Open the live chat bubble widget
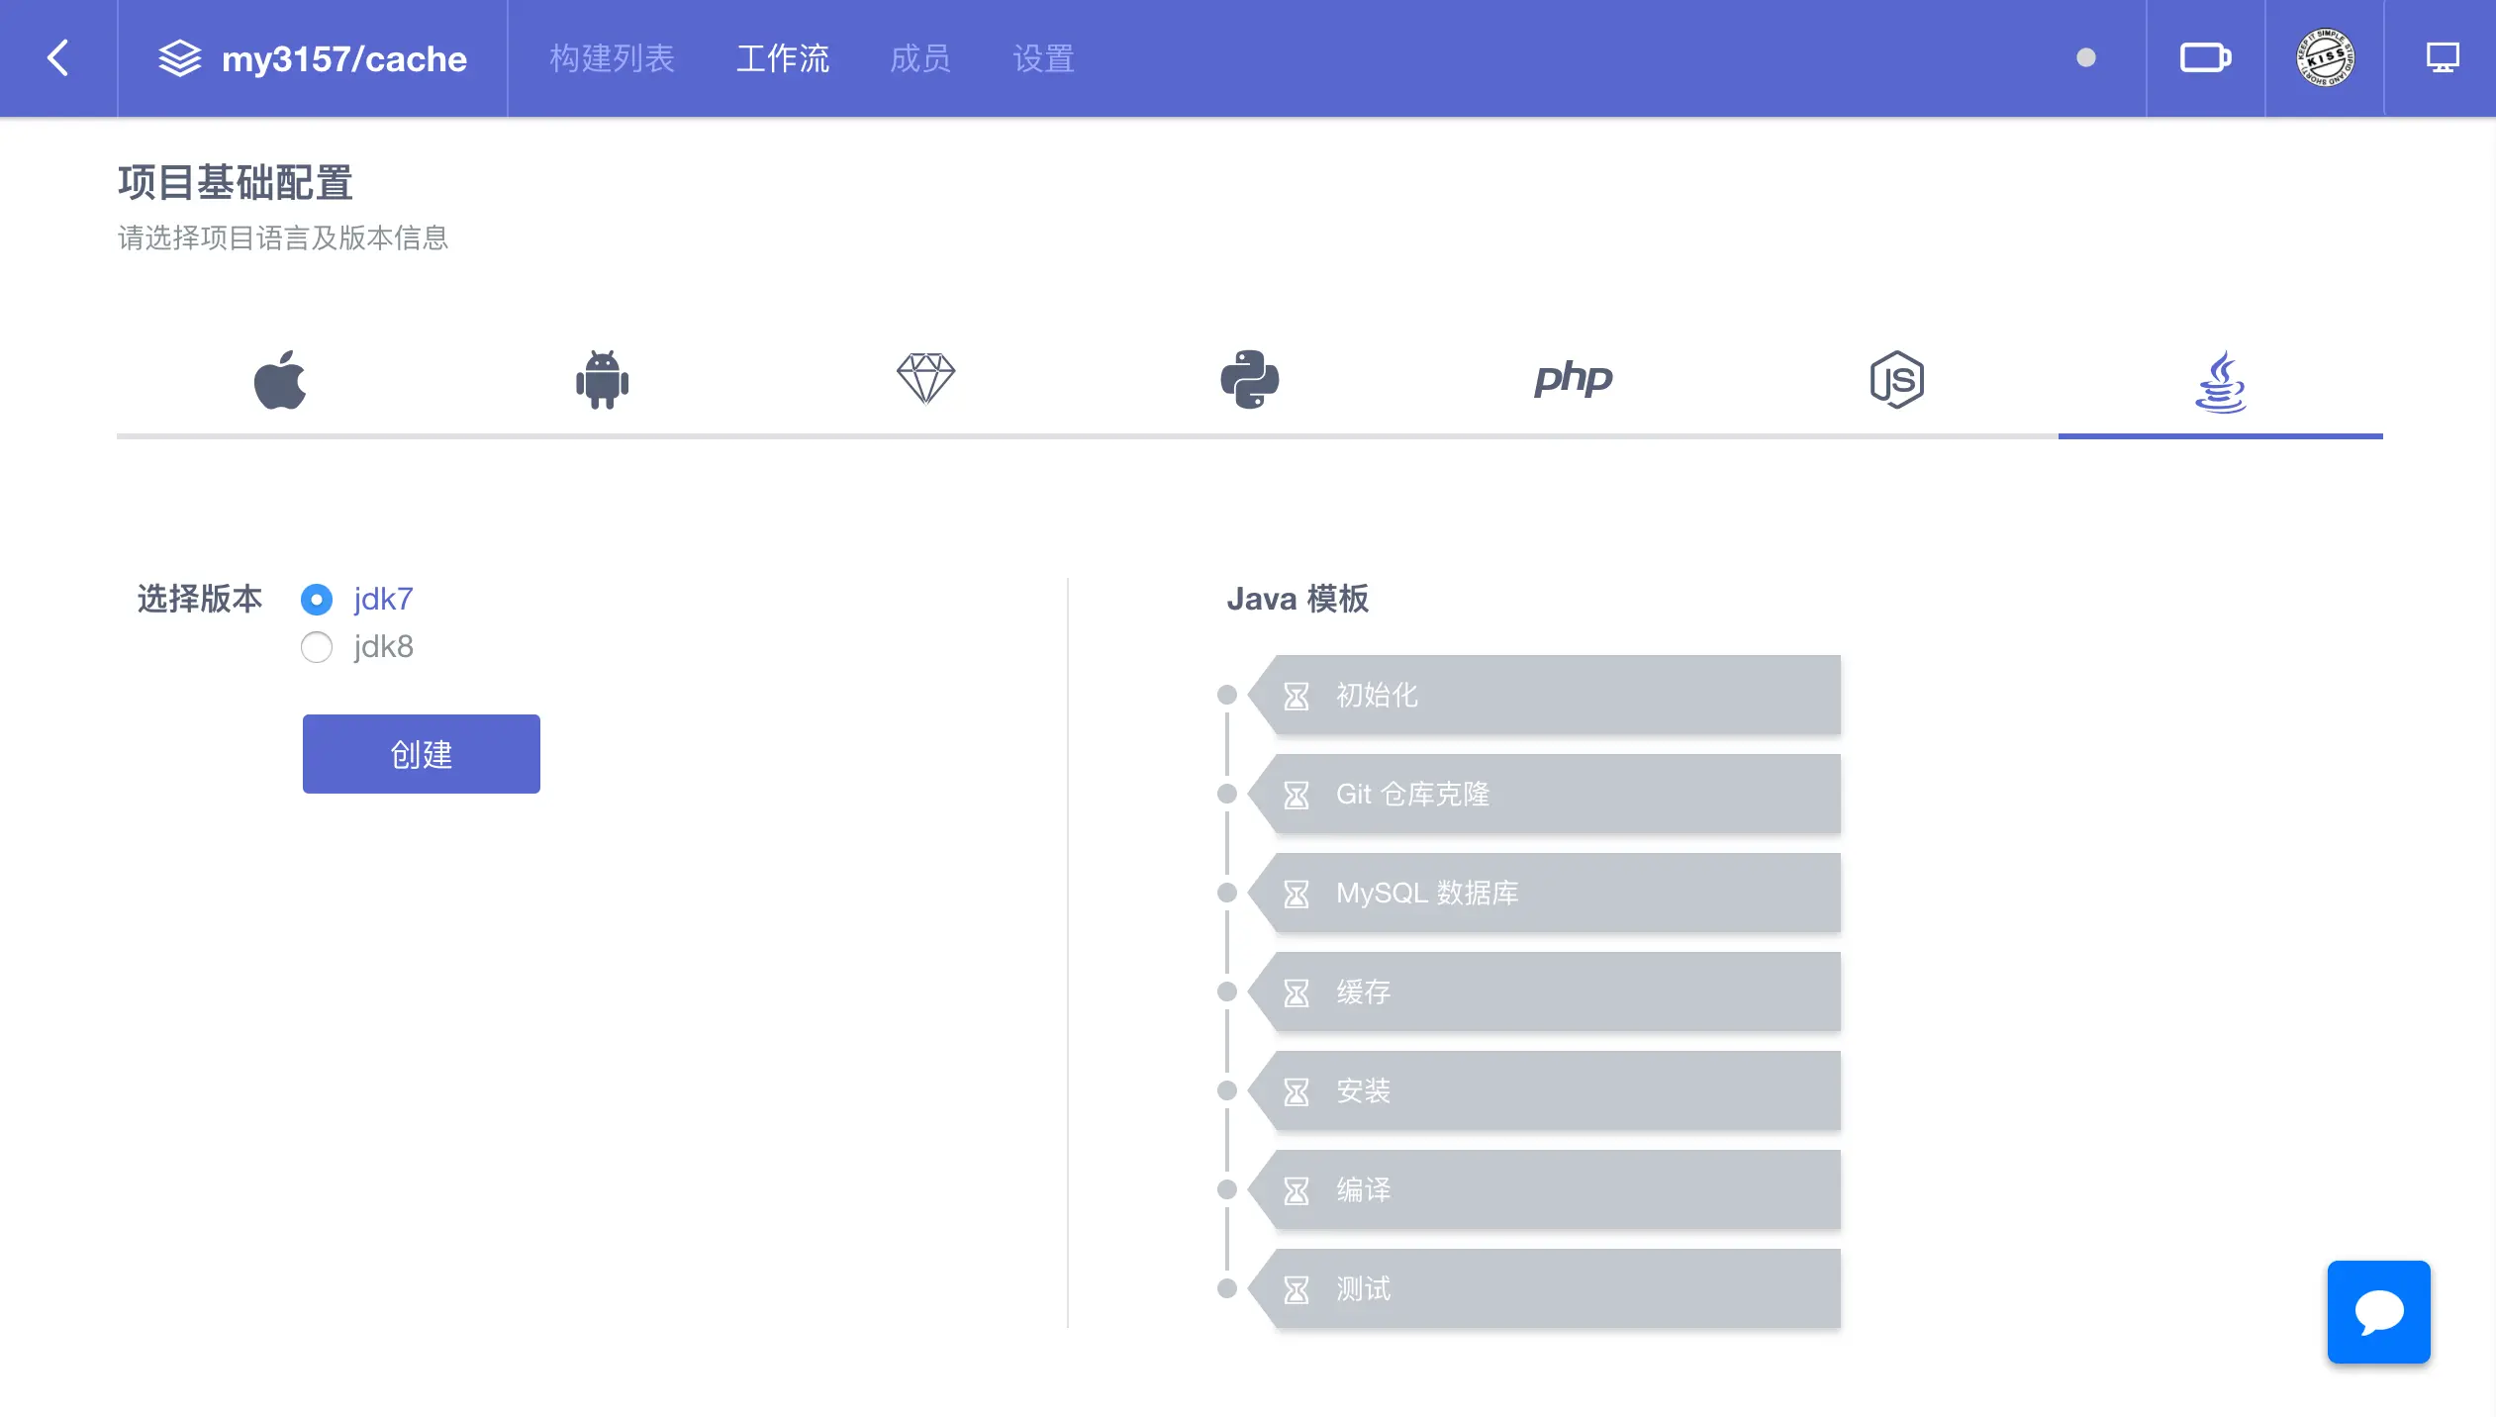 tap(2378, 1312)
